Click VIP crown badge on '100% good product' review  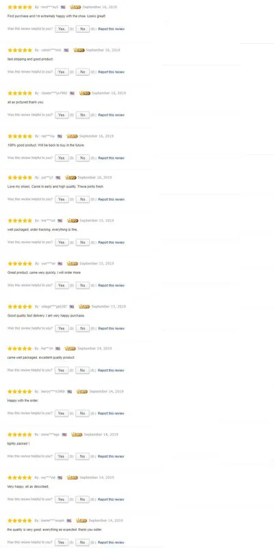pyautogui.click(x=72, y=136)
